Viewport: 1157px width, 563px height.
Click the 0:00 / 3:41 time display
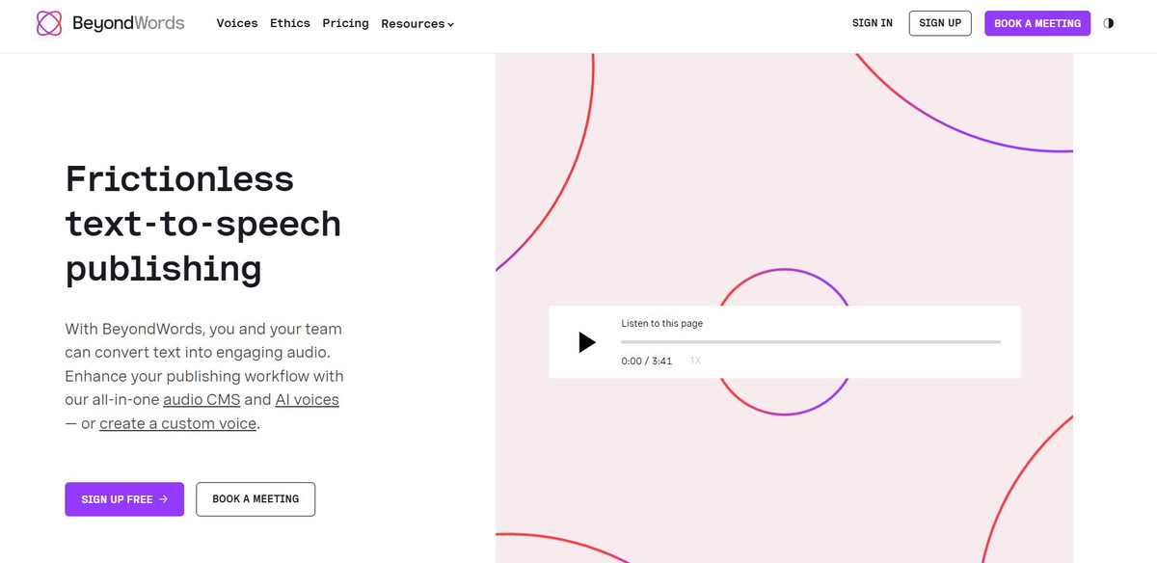pyautogui.click(x=647, y=361)
